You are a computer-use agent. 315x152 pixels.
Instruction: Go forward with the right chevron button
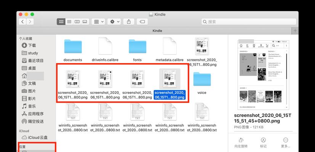[x=30, y=22]
